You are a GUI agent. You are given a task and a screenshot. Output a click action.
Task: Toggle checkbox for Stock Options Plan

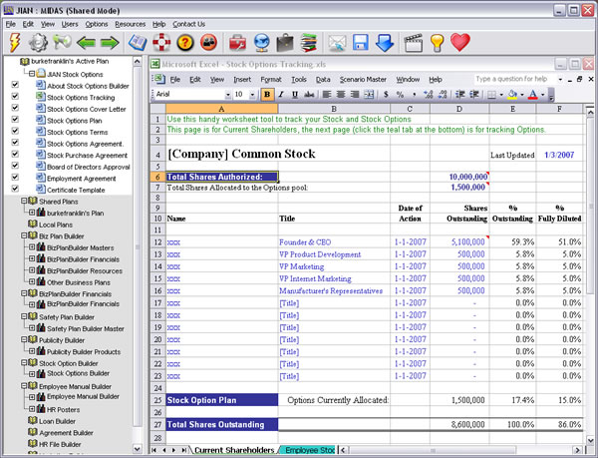15,119
